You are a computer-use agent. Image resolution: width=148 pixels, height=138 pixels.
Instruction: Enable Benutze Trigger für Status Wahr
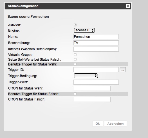(75, 64)
